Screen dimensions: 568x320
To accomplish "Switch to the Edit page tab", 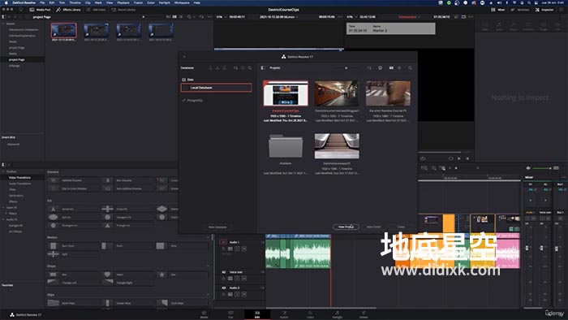I will click(x=257, y=314).
